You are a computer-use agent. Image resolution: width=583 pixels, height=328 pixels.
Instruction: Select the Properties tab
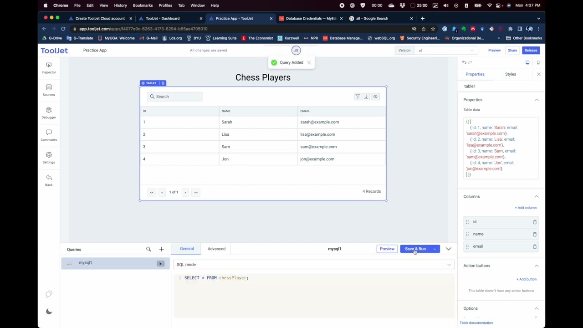click(x=475, y=74)
